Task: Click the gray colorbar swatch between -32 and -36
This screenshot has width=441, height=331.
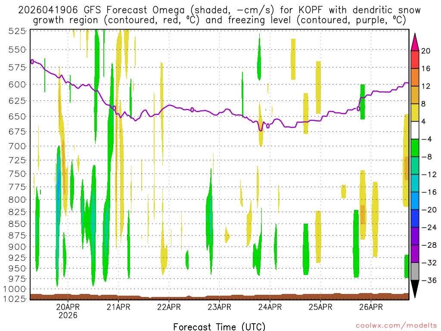Action: pos(415,272)
